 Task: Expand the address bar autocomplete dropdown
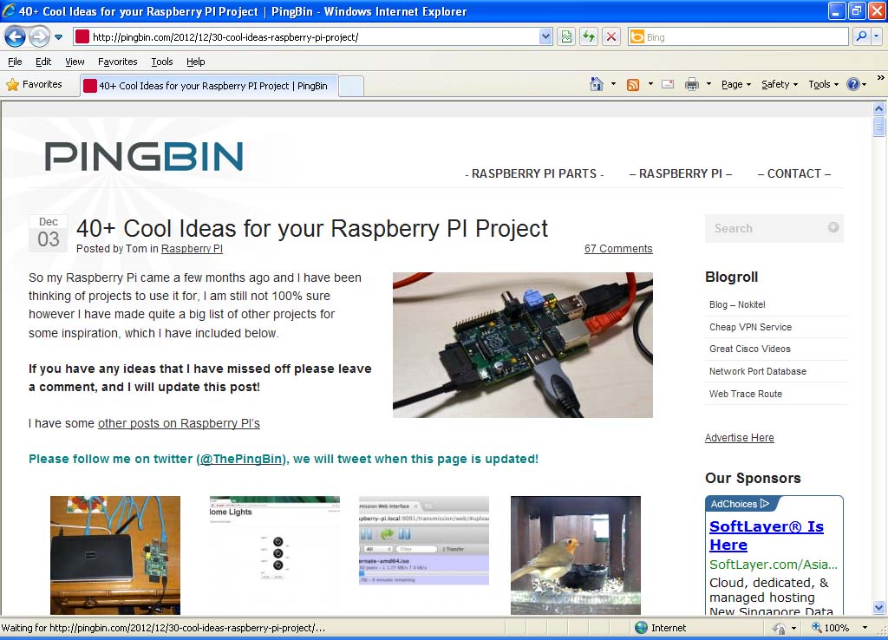point(545,37)
